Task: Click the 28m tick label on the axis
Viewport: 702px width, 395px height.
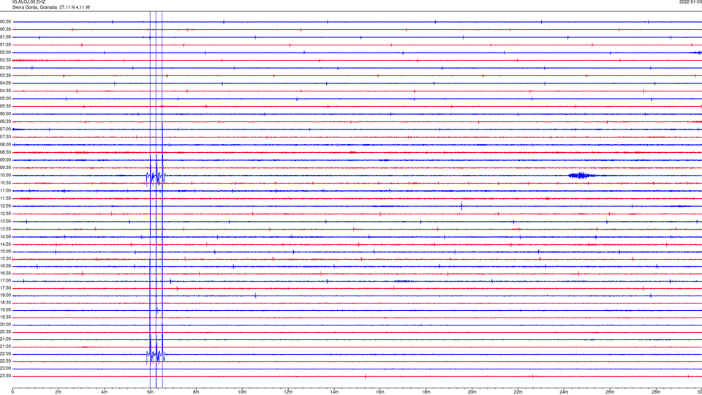Action: coord(656,392)
